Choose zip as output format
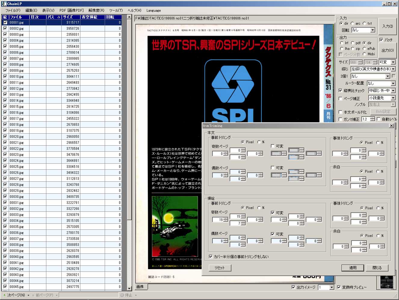 click(353, 48)
